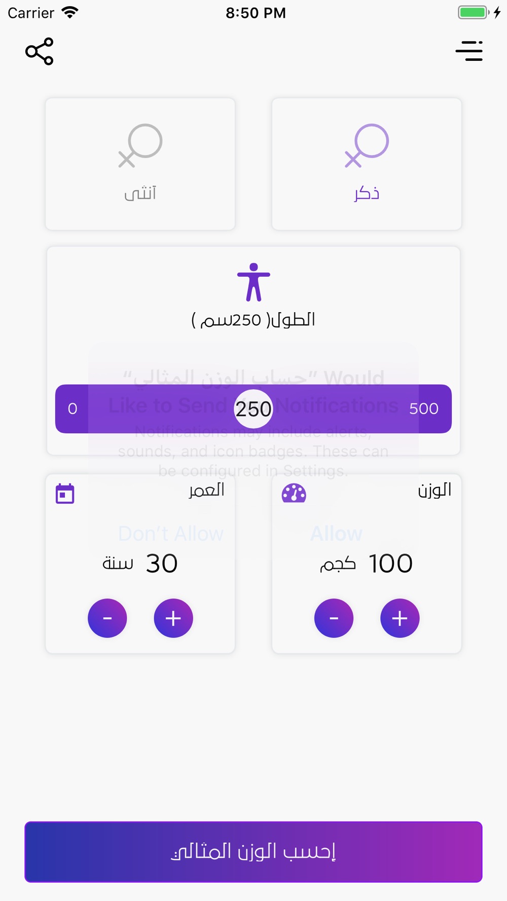
Task: Tap the share icon at top left
Action: pyautogui.click(x=40, y=51)
